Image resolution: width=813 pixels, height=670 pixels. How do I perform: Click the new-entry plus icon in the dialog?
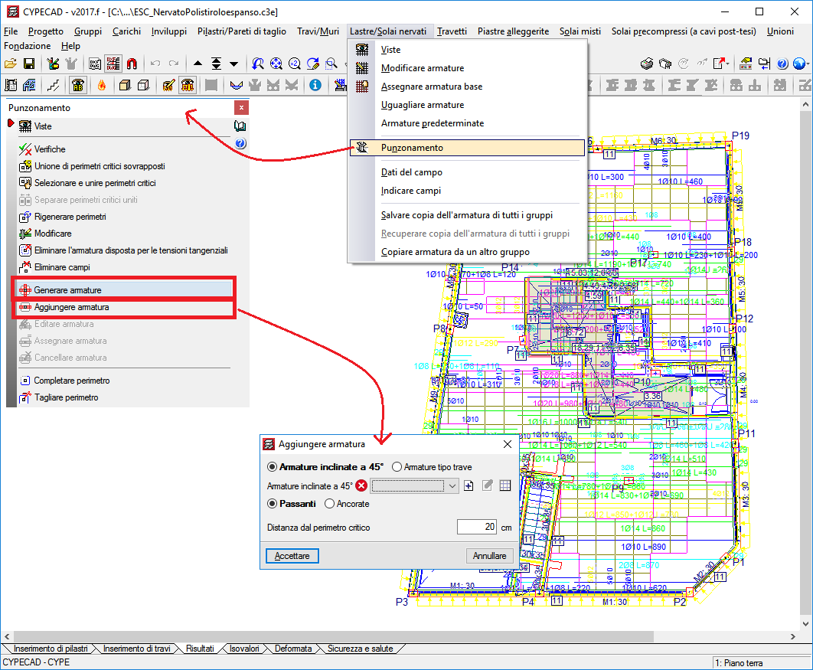[x=469, y=486]
